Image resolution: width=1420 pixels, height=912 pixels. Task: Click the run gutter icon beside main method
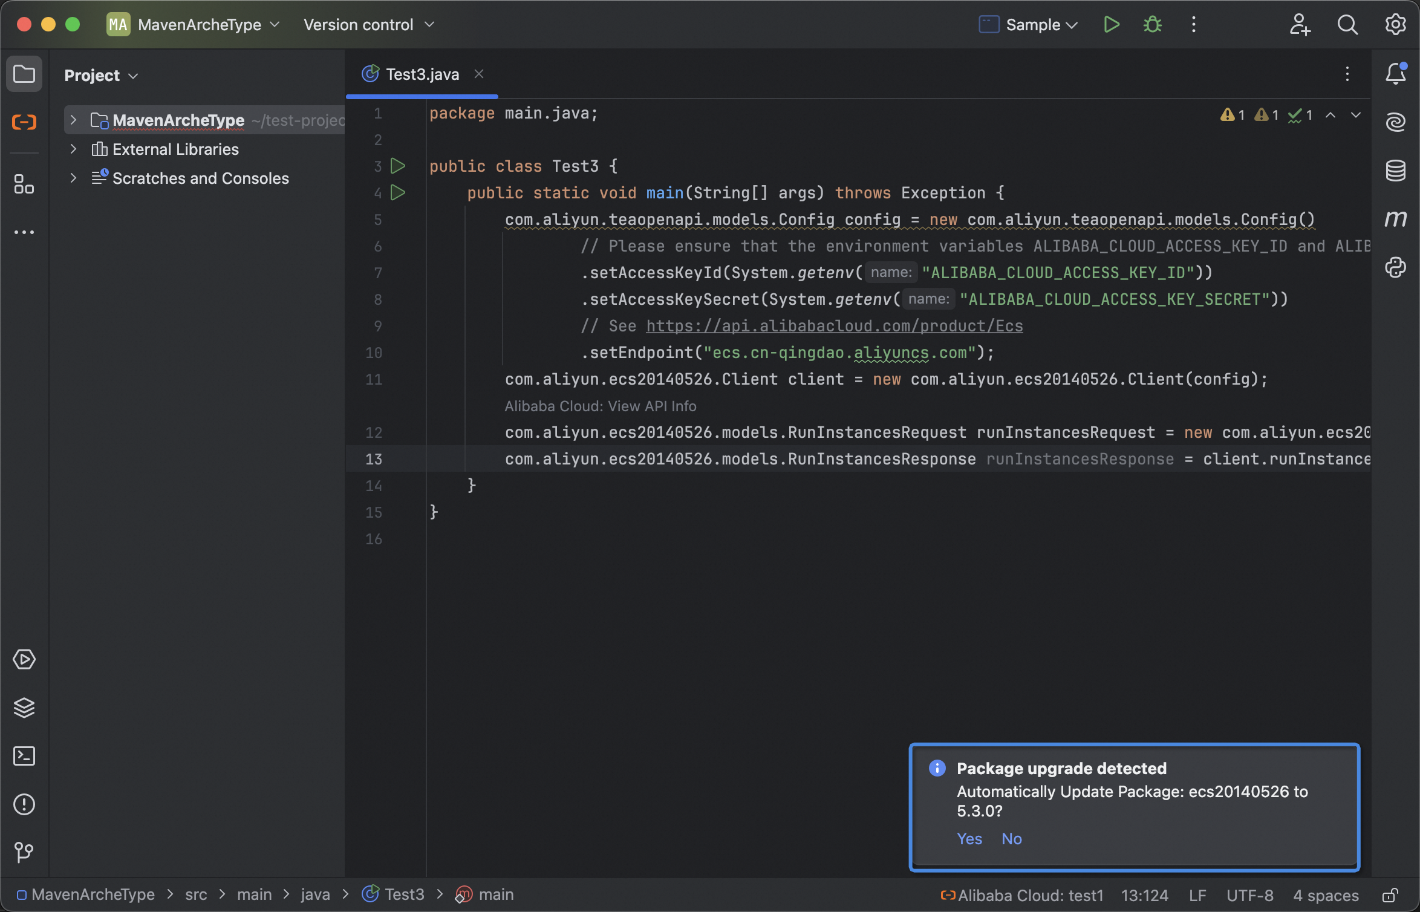[x=398, y=193]
